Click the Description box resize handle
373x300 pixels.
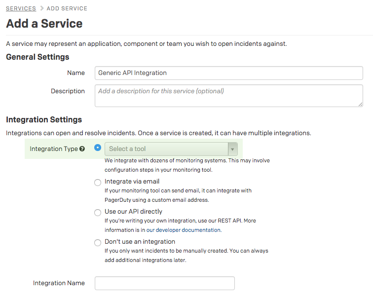coord(360,104)
